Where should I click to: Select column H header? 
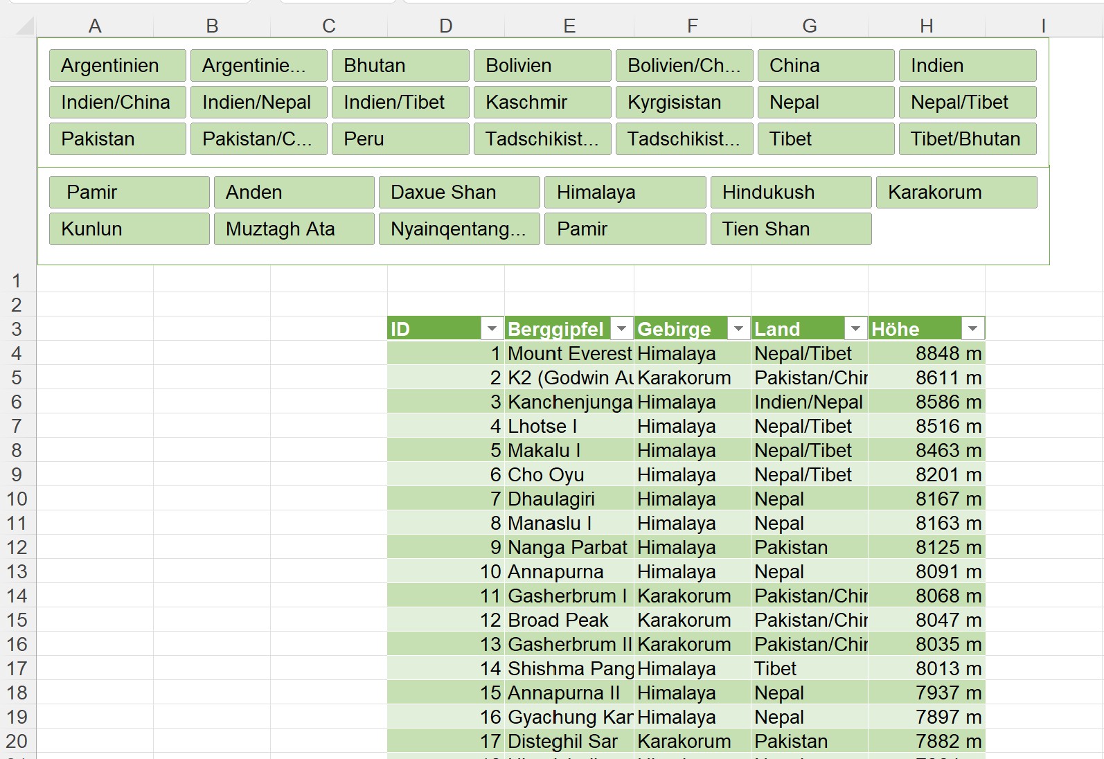(926, 26)
